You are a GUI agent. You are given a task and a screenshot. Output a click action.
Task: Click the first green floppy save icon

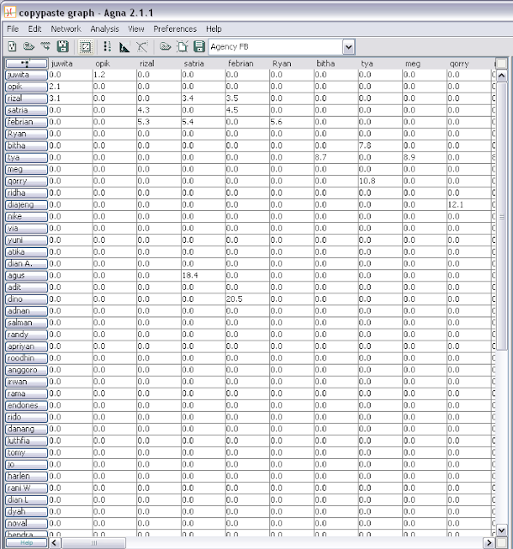click(x=63, y=46)
